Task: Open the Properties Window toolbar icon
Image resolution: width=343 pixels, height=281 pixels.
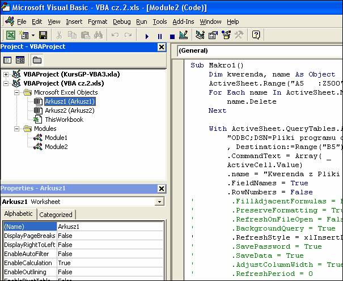Action: (213, 35)
